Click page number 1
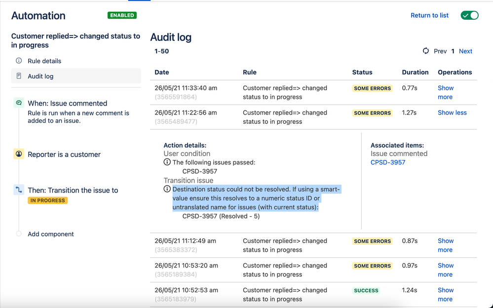Viewport: 493px width, 308px height. tap(453, 51)
